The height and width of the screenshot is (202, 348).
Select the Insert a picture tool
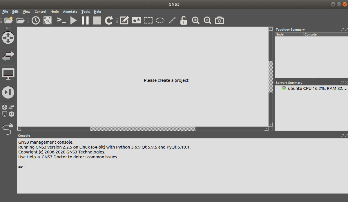pos(136,21)
